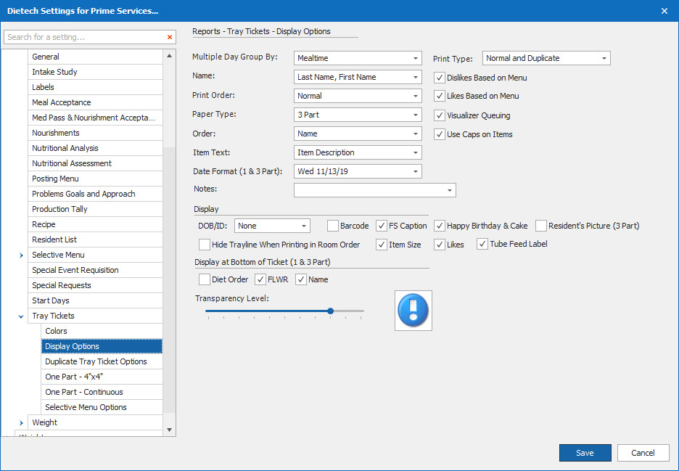Image resolution: width=679 pixels, height=471 pixels.
Task: Select Nutritional Analysis
Action: [95, 148]
